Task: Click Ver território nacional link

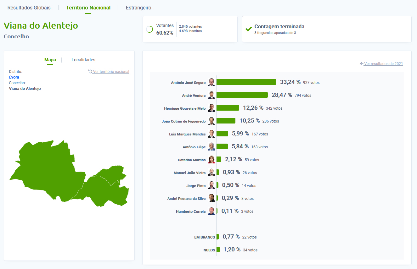Action: (x=111, y=72)
